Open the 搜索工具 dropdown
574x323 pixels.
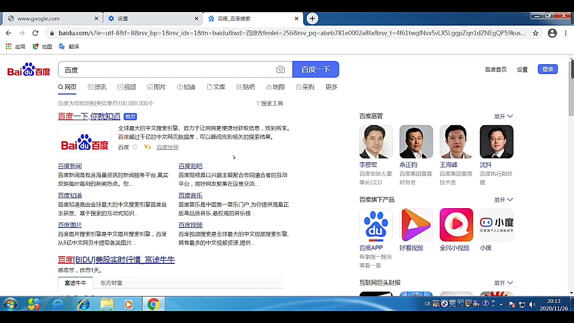point(270,103)
